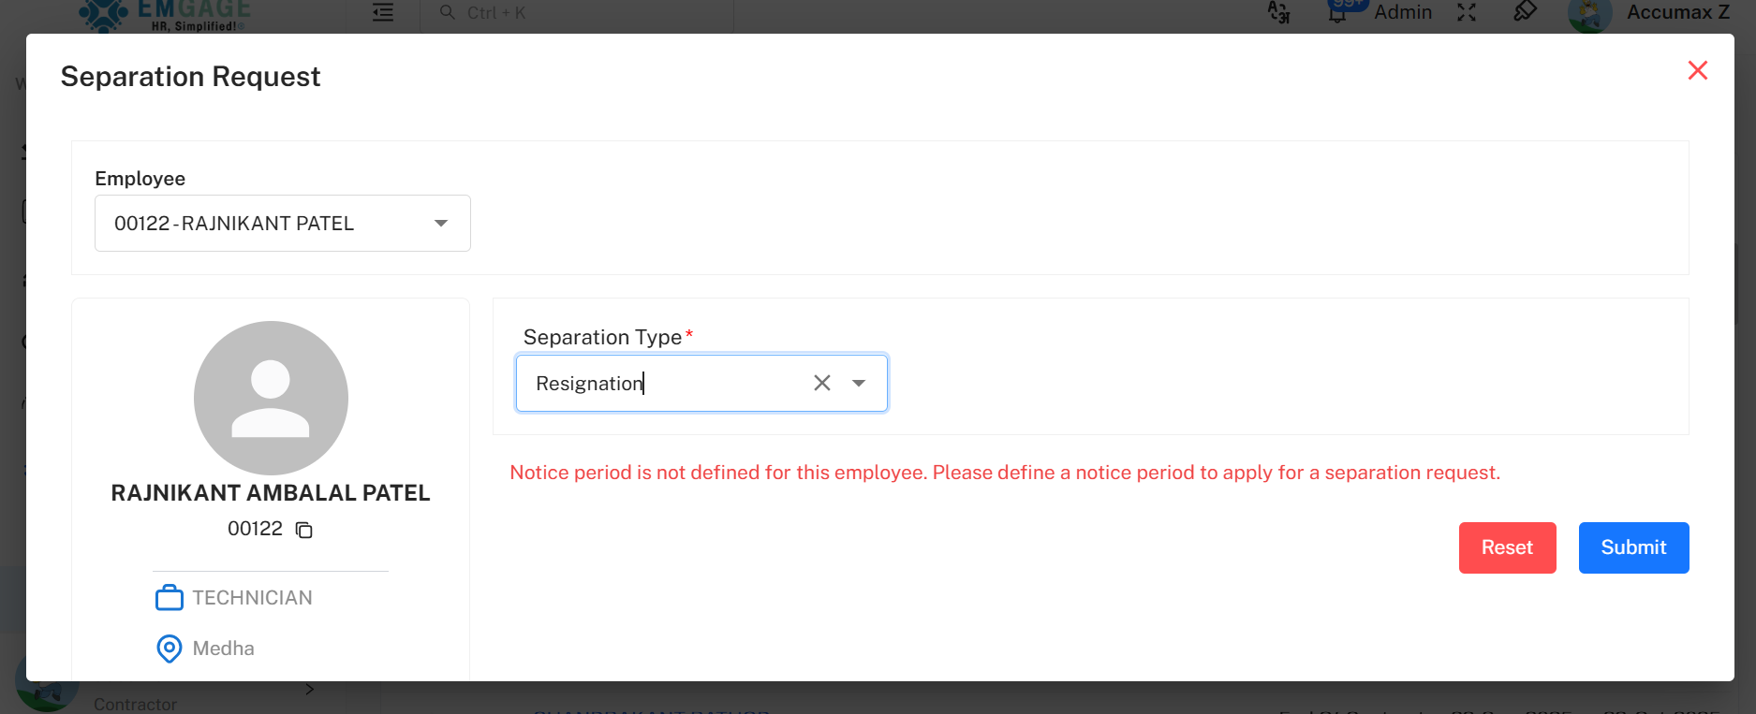Click the briefcase icon beside TECHNICIAN
Image resolution: width=1756 pixels, height=714 pixels.
coord(169,597)
